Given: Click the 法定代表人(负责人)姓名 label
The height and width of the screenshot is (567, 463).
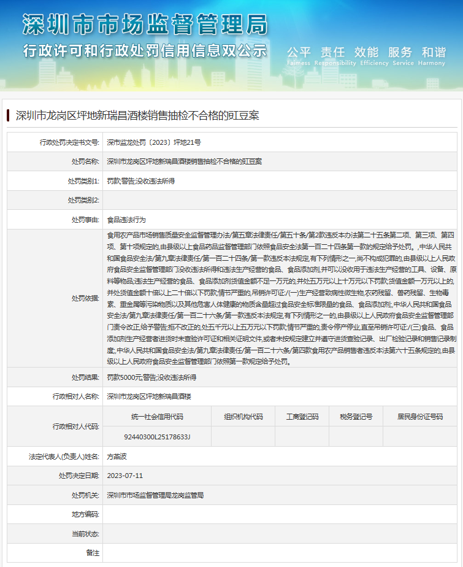Looking at the screenshot, I should coord(64,457).
